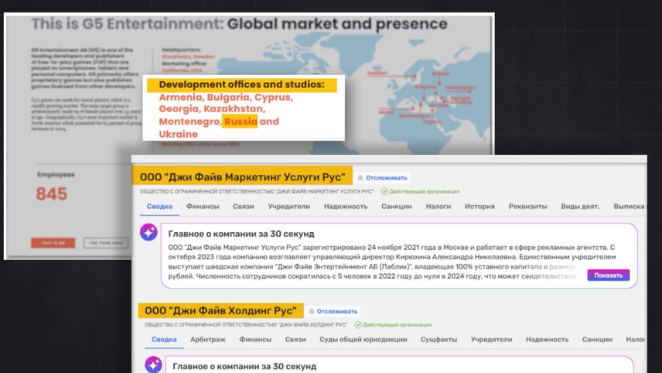
Task: Click the bell icon beside Джи Файв Маркетинг Услуги Рус
Action: (x=360, y=178)
